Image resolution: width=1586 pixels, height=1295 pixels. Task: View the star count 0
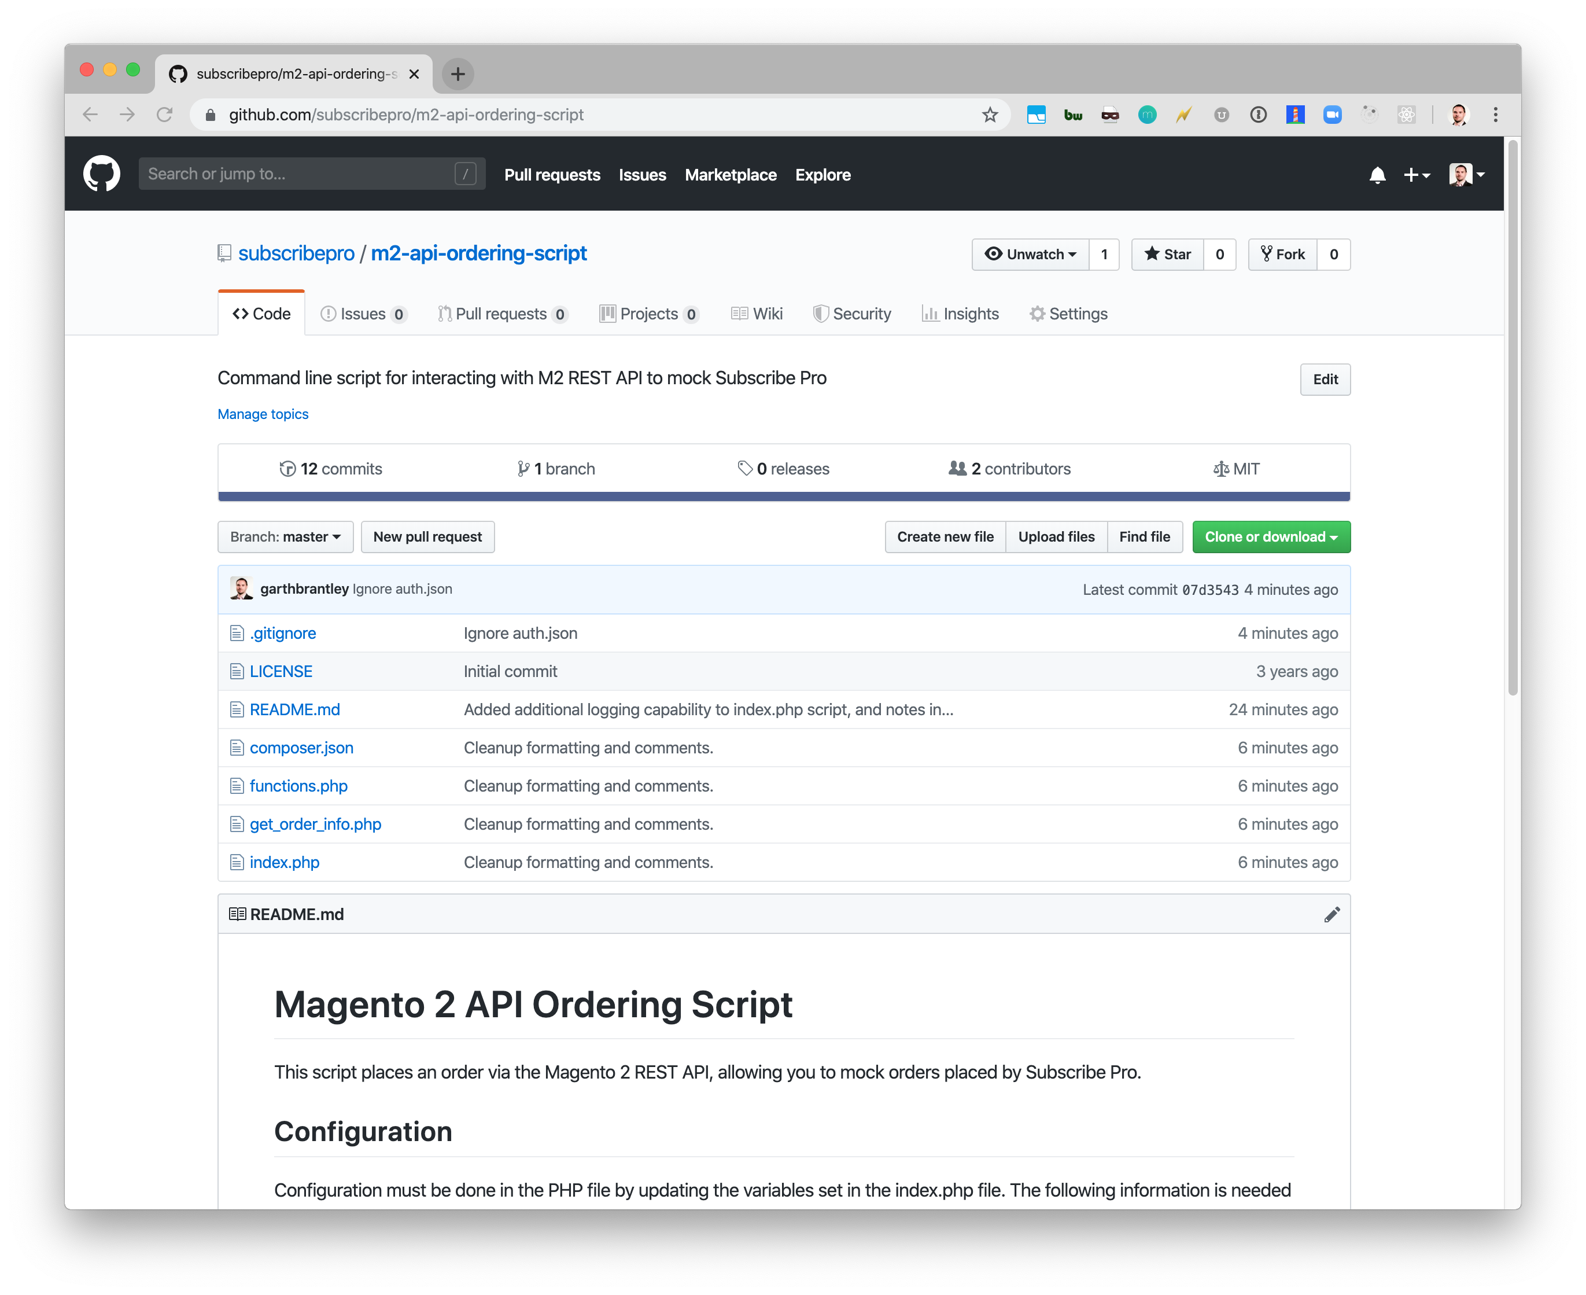coord(1219,255)
